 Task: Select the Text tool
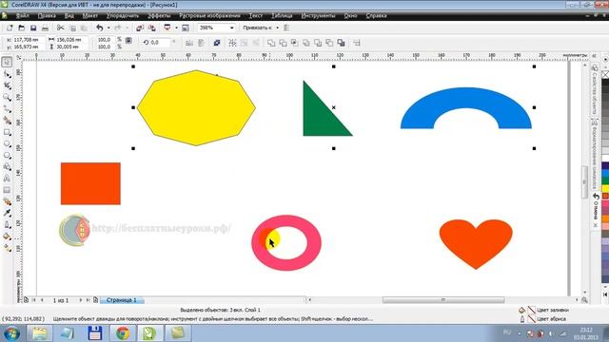coord(7,179)
